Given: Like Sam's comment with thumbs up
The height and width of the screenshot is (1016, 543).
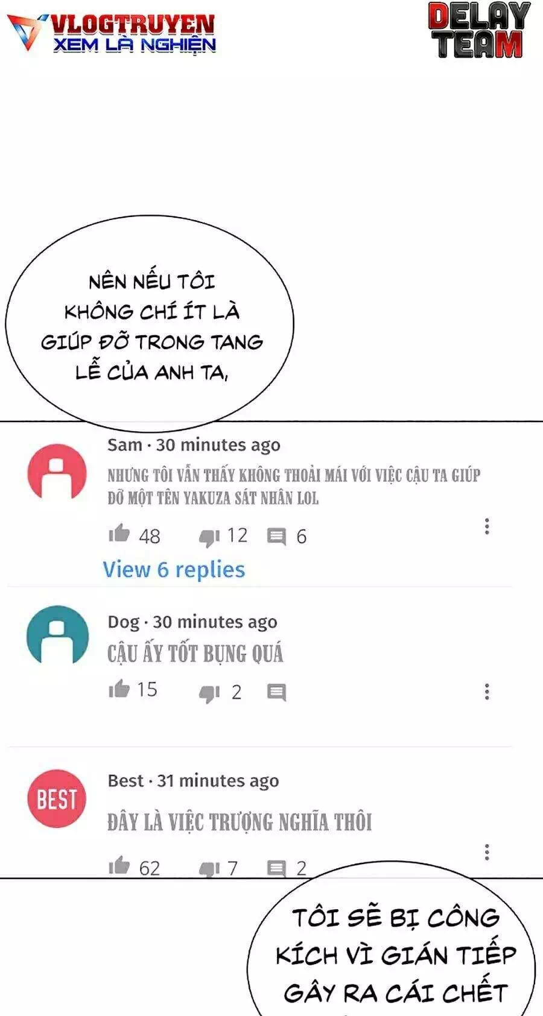Looking at the screenshot, I should 119,534.
